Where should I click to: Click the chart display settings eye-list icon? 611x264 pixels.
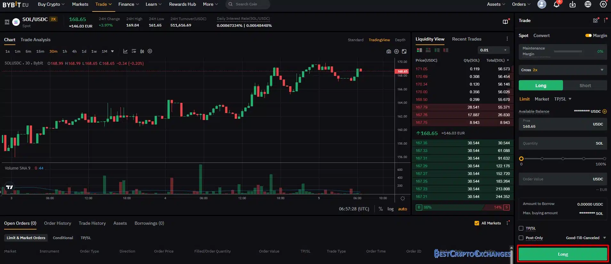click(x=134, y=51)
